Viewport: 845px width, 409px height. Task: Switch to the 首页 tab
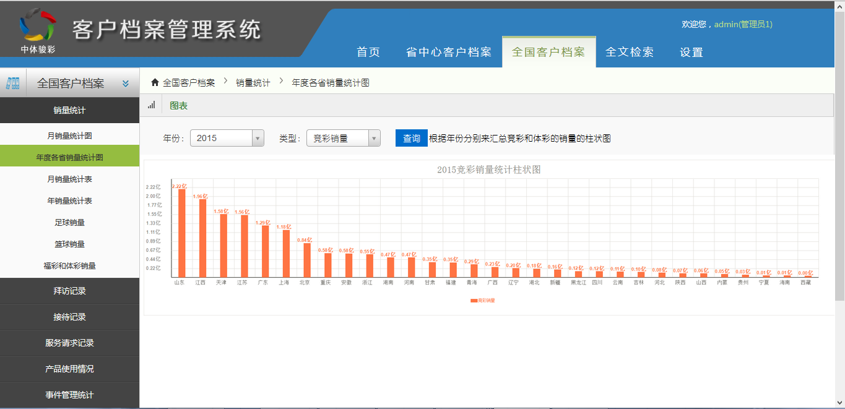(x=368, y=53)
